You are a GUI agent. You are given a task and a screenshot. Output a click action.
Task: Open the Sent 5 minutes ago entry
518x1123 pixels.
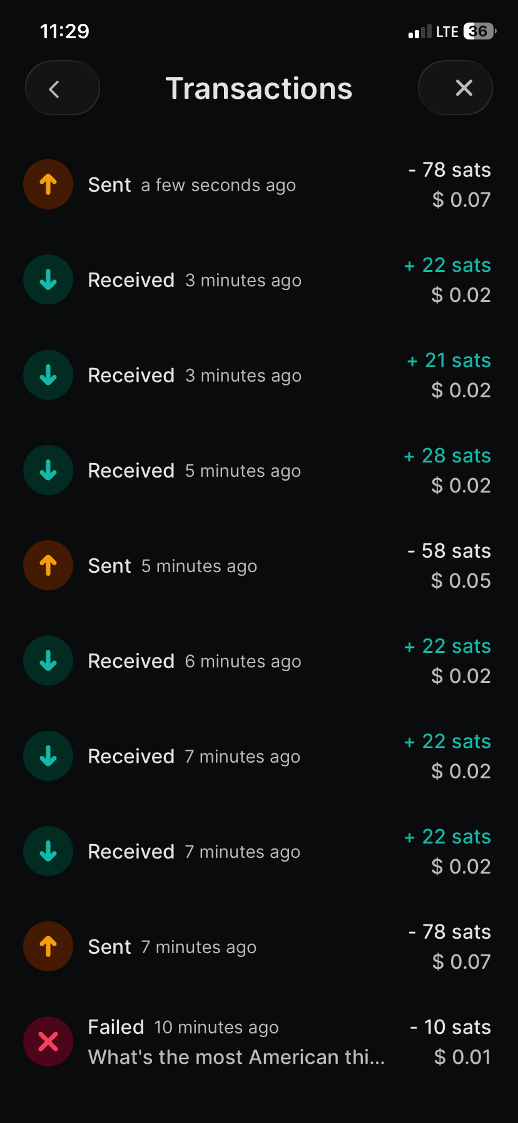172,567
